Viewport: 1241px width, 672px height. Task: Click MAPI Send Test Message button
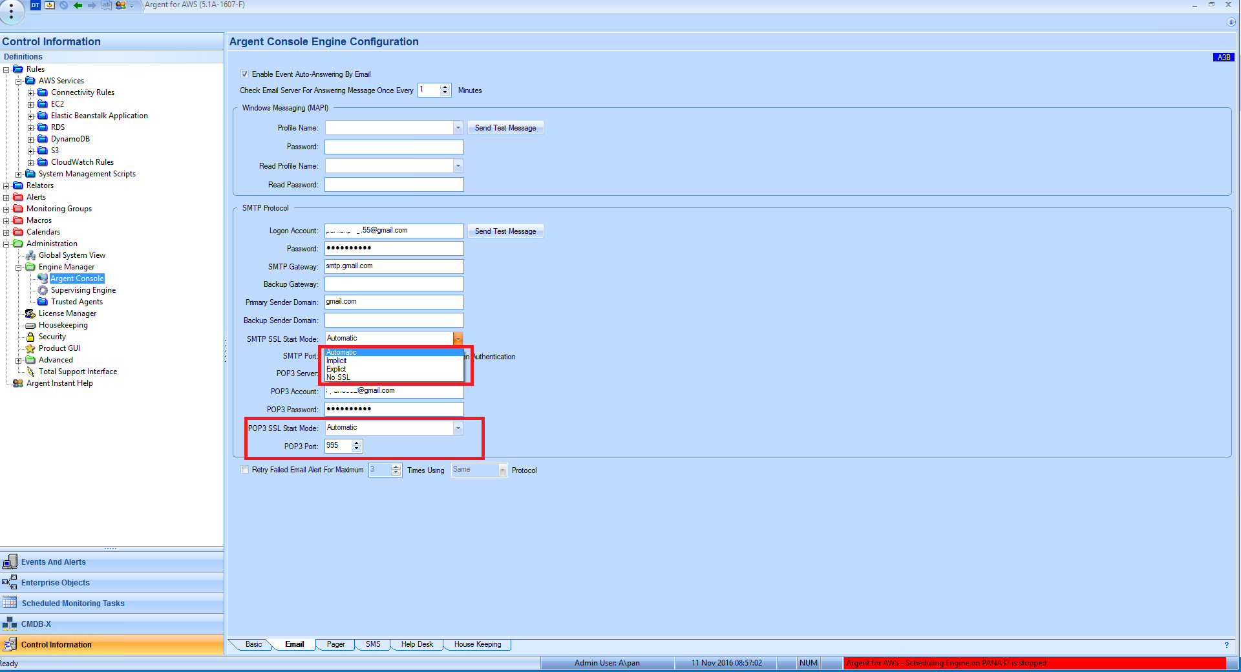coord(505,128)
